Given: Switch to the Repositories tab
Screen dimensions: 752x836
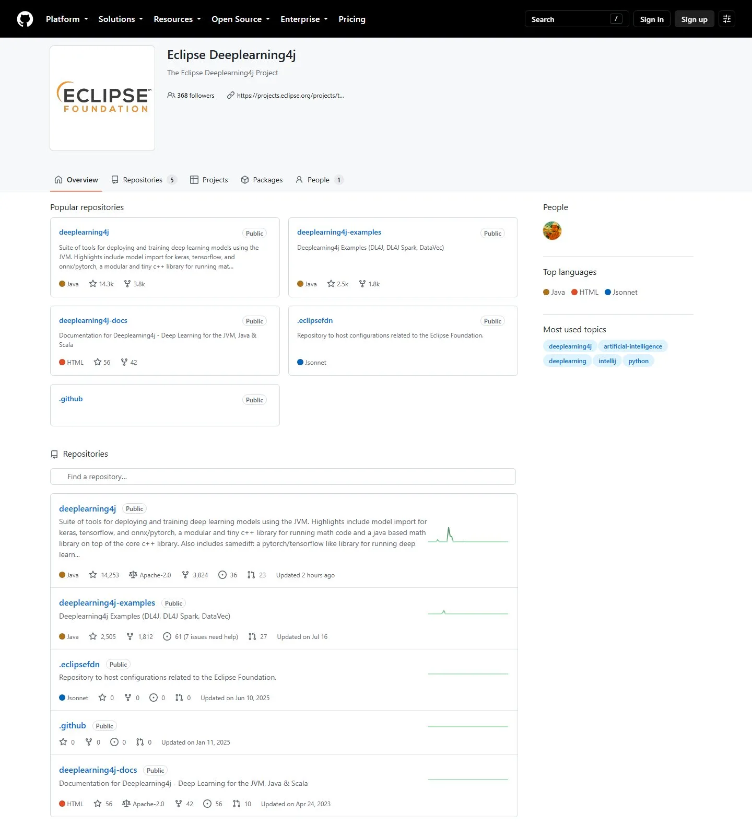Looking at the screenshot, I should tap(144, 180).
